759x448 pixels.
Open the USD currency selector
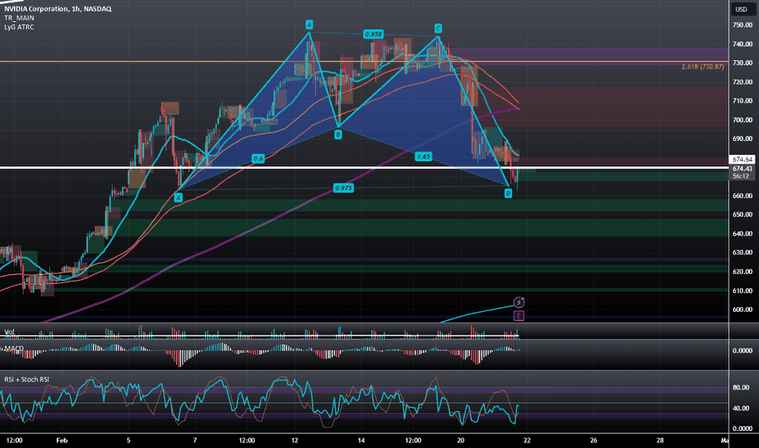(x=742, y=9)
